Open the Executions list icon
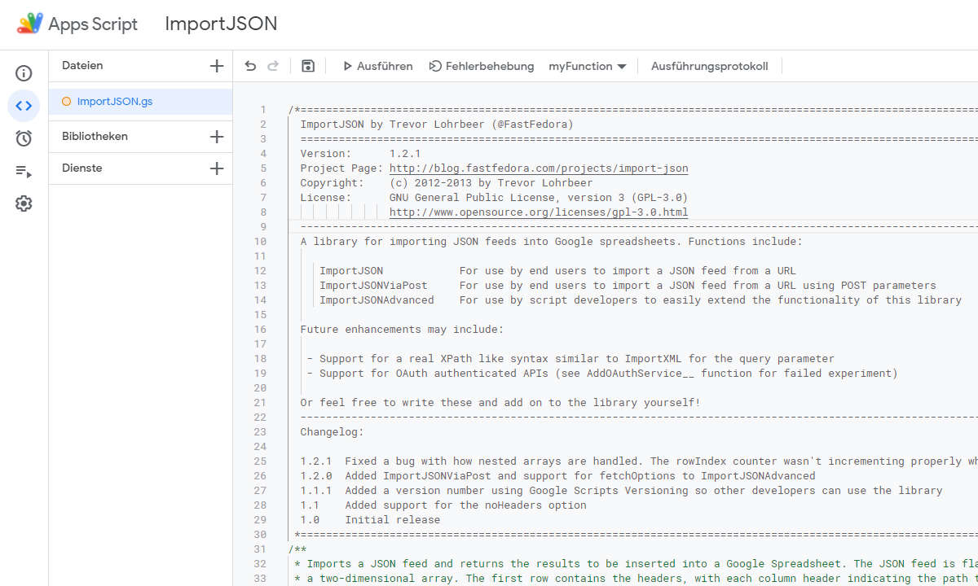Screen dimensions: 978x586 pos(24,171)
